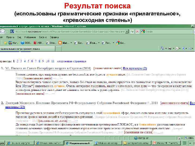Click the Page command bar icon

point(177,49)
